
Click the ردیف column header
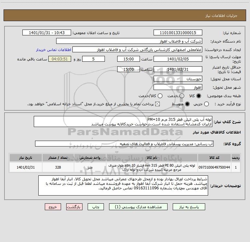click(x=236, y=158)
